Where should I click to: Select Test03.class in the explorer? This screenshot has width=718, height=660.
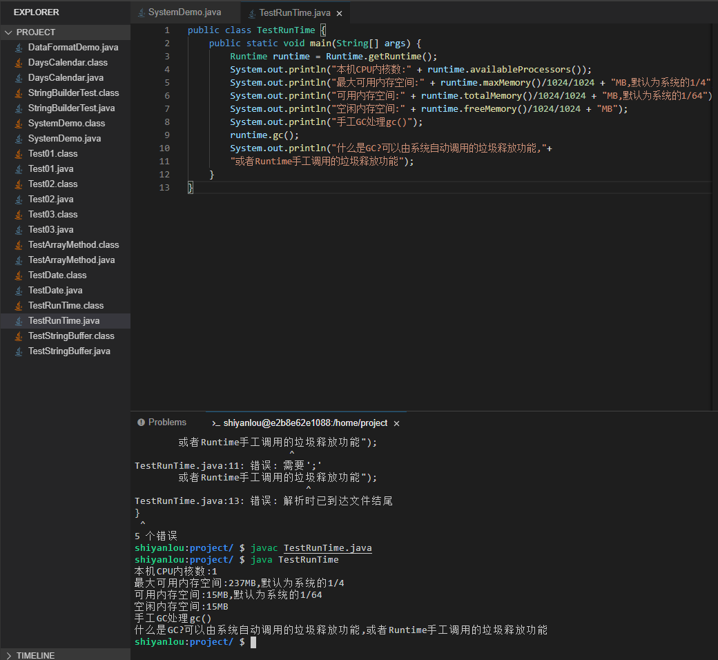(66, 214)
